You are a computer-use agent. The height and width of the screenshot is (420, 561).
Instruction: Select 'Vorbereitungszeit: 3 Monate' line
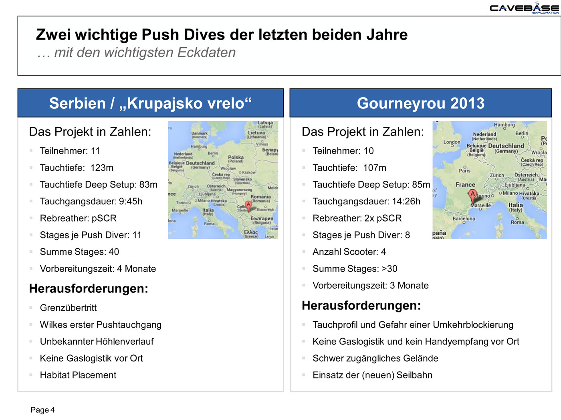coord(371,285)
